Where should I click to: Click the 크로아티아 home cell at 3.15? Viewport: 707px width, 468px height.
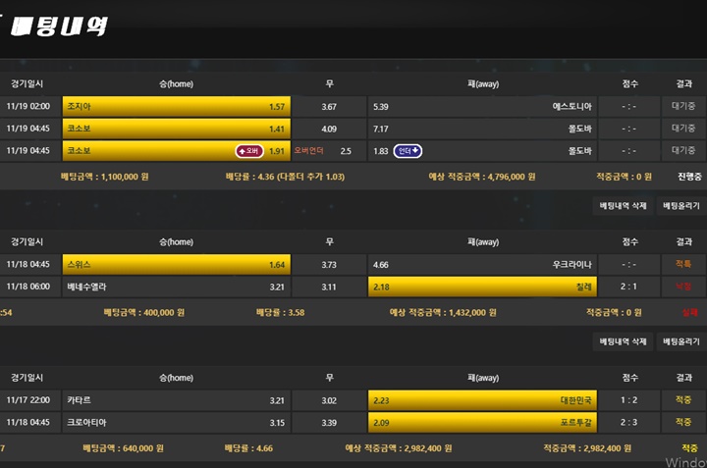[x=177, y=422]
